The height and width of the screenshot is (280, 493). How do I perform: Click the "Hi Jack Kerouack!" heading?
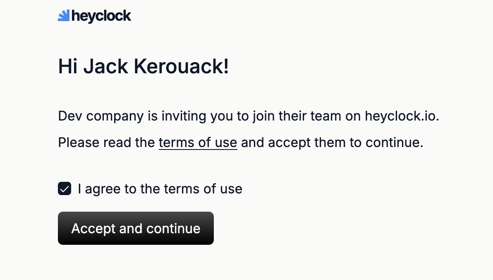click(x=143, y=66)
